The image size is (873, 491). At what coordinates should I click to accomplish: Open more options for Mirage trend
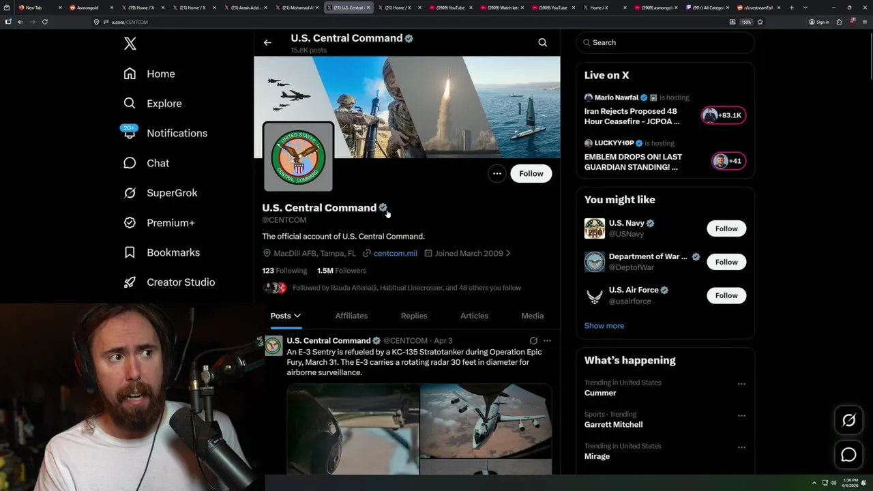741,447
